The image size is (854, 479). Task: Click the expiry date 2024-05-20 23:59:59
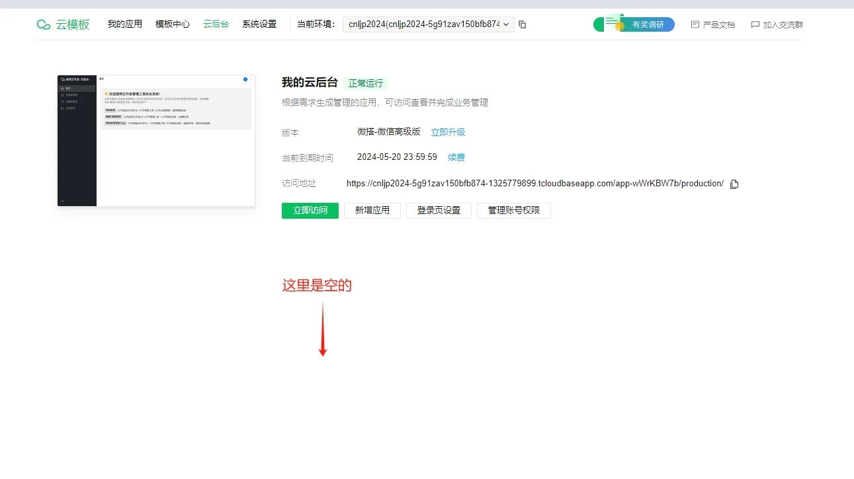[397, 157]
